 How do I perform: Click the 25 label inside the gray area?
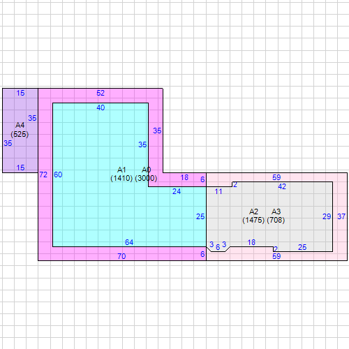[x=302, y=247]
